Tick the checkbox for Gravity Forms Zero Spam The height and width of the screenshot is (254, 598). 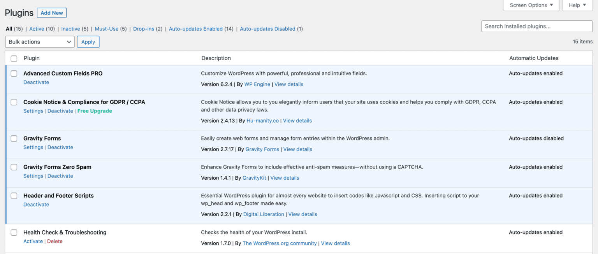pyautogui.click(x=14, y=167)
